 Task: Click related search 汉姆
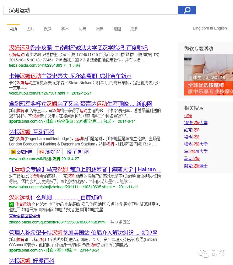(188, 116)
